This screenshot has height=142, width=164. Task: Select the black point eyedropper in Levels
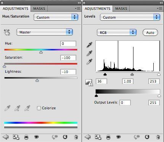[90, 45]
